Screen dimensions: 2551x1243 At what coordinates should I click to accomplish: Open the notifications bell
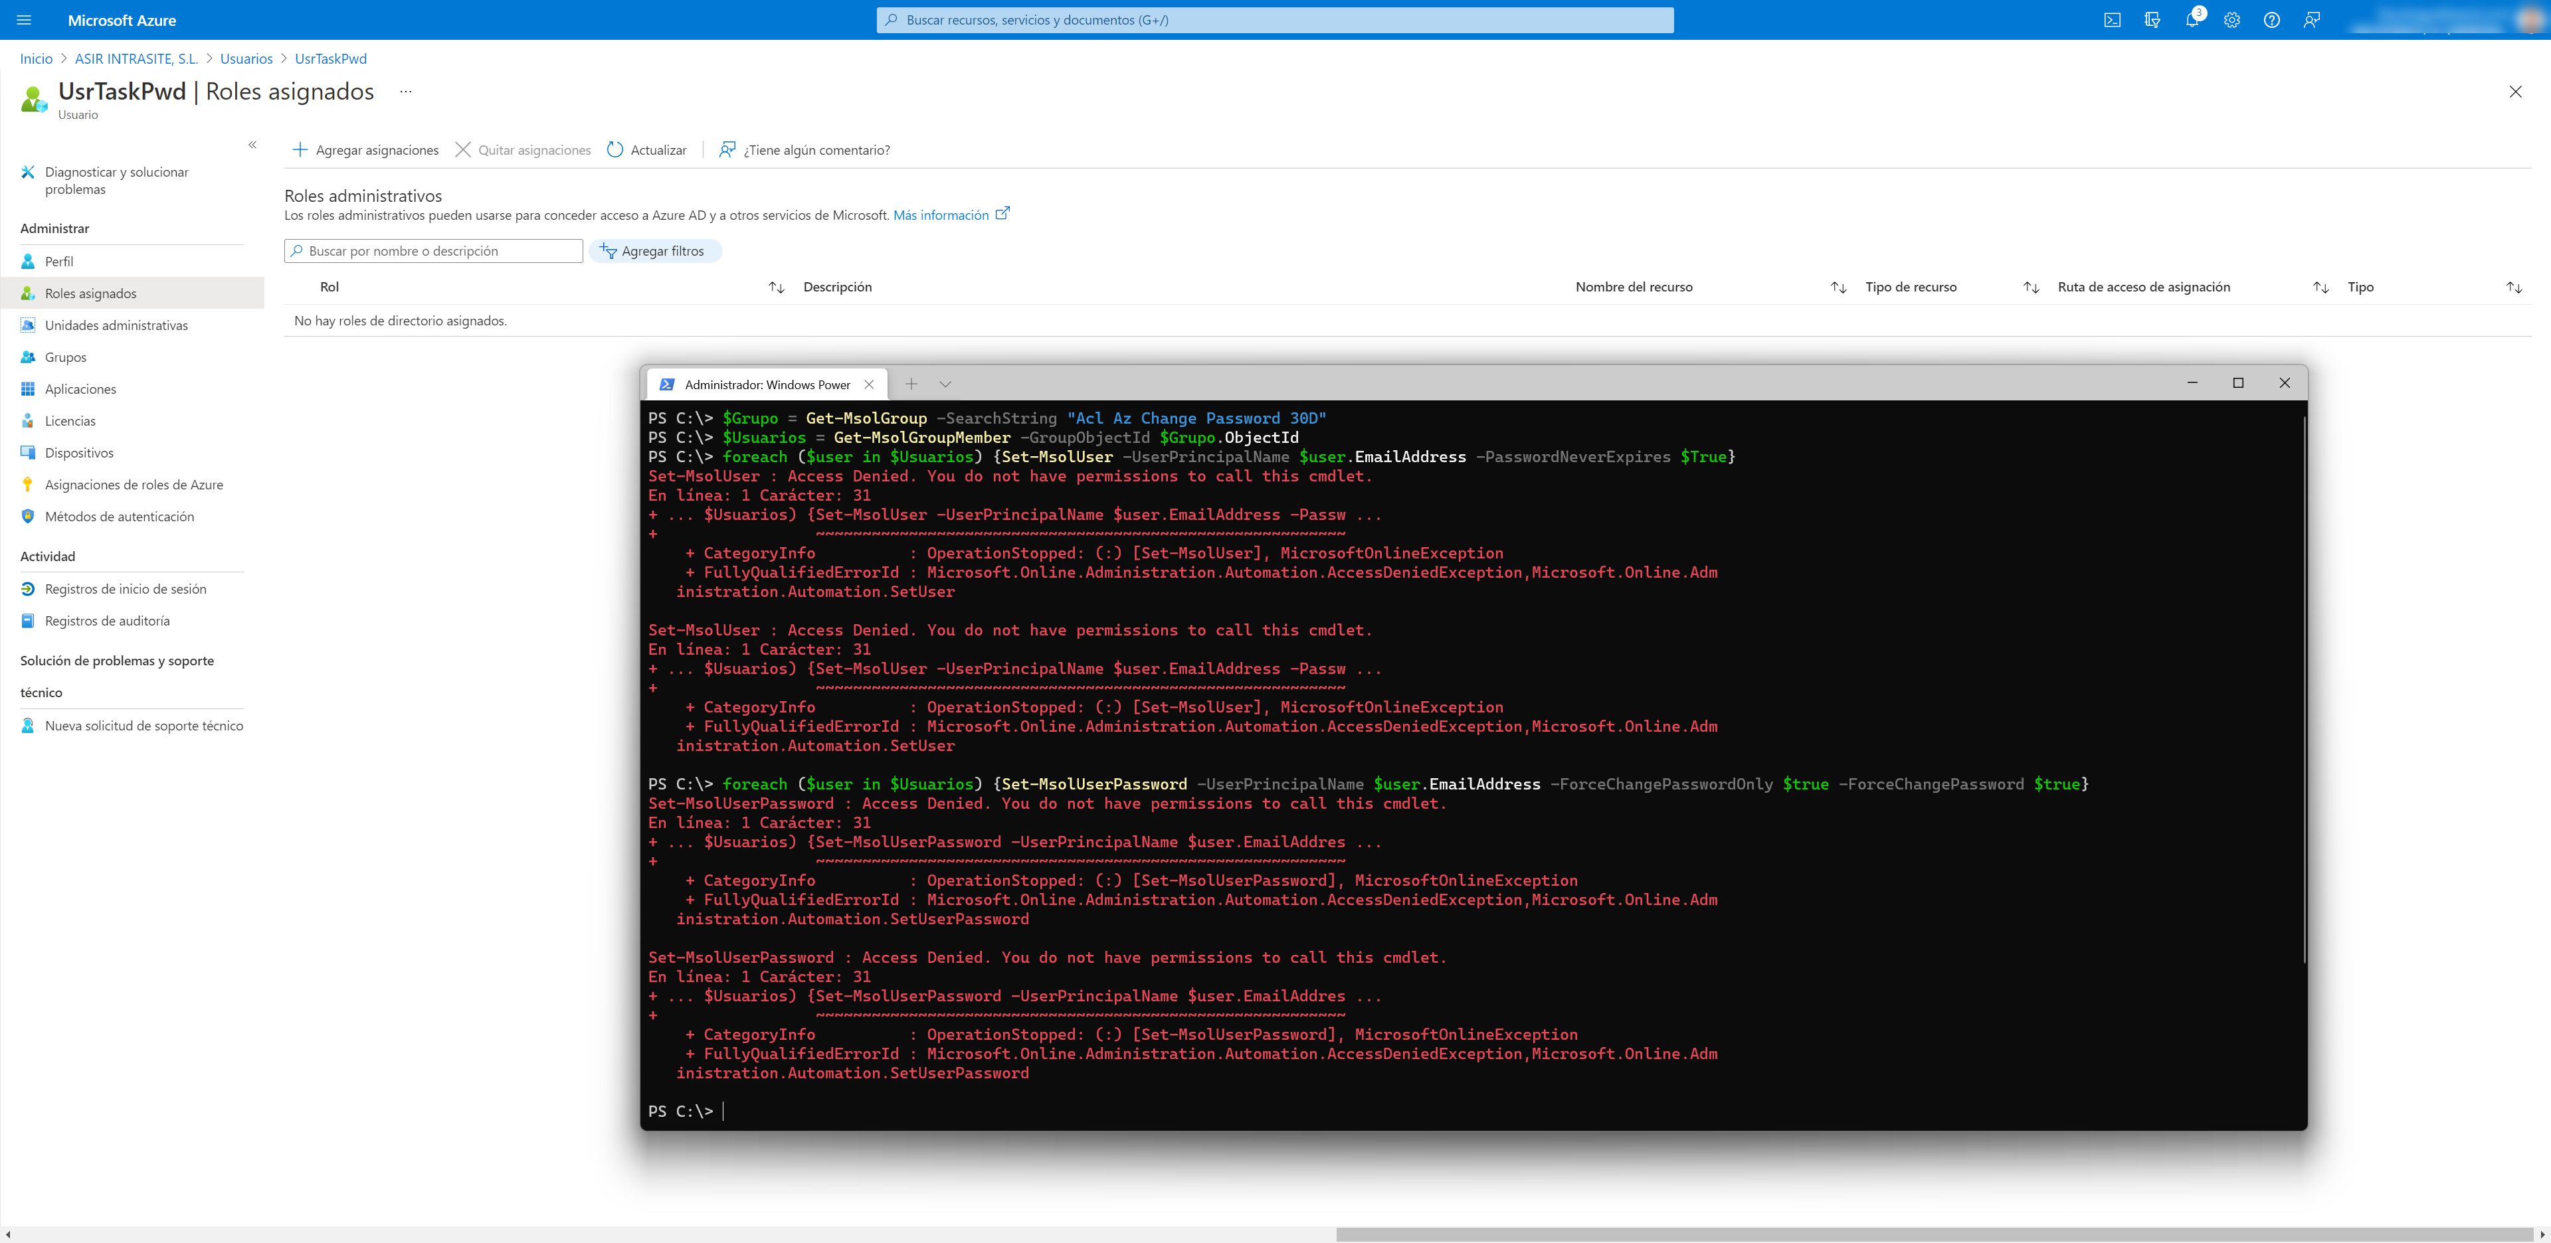[2192, 20]
